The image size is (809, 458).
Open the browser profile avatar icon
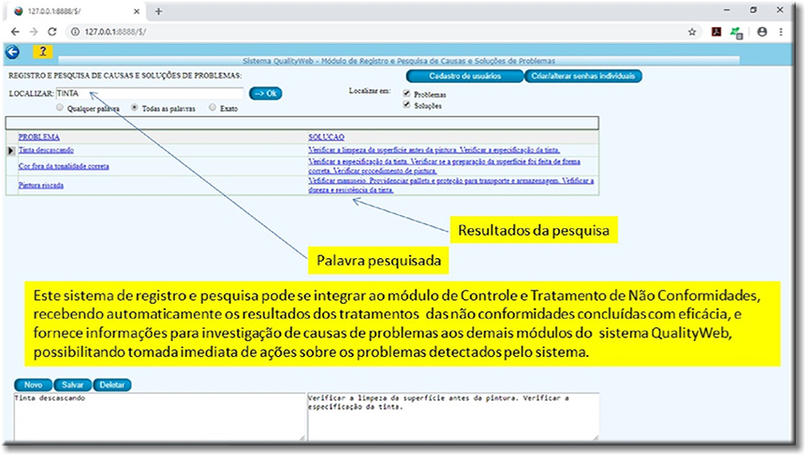(x=762, y=32)
